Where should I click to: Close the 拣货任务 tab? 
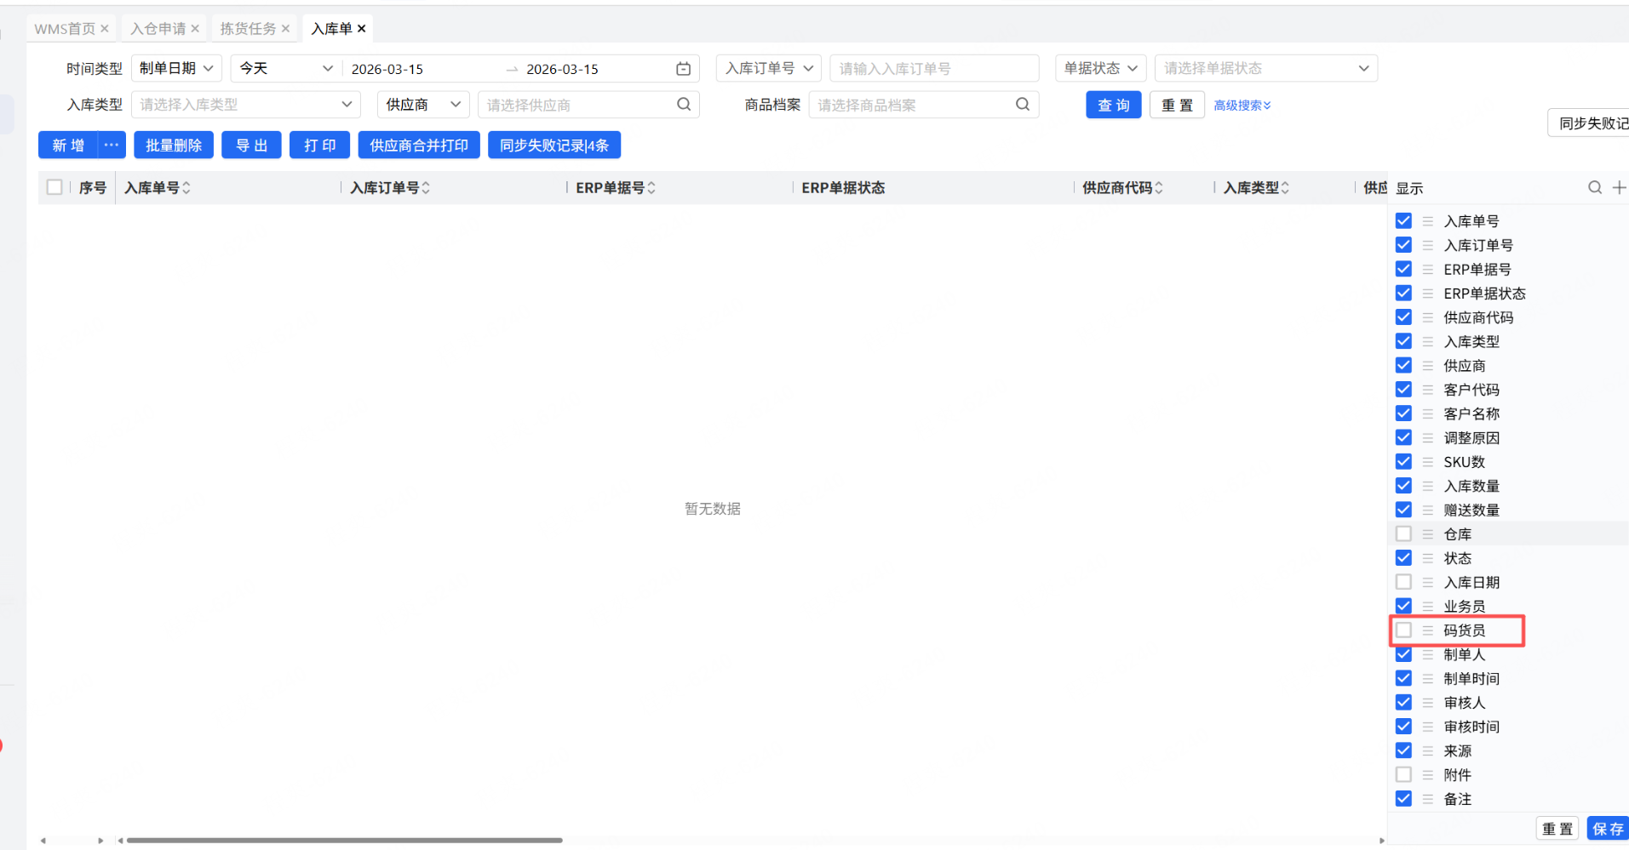pos(285,29)
